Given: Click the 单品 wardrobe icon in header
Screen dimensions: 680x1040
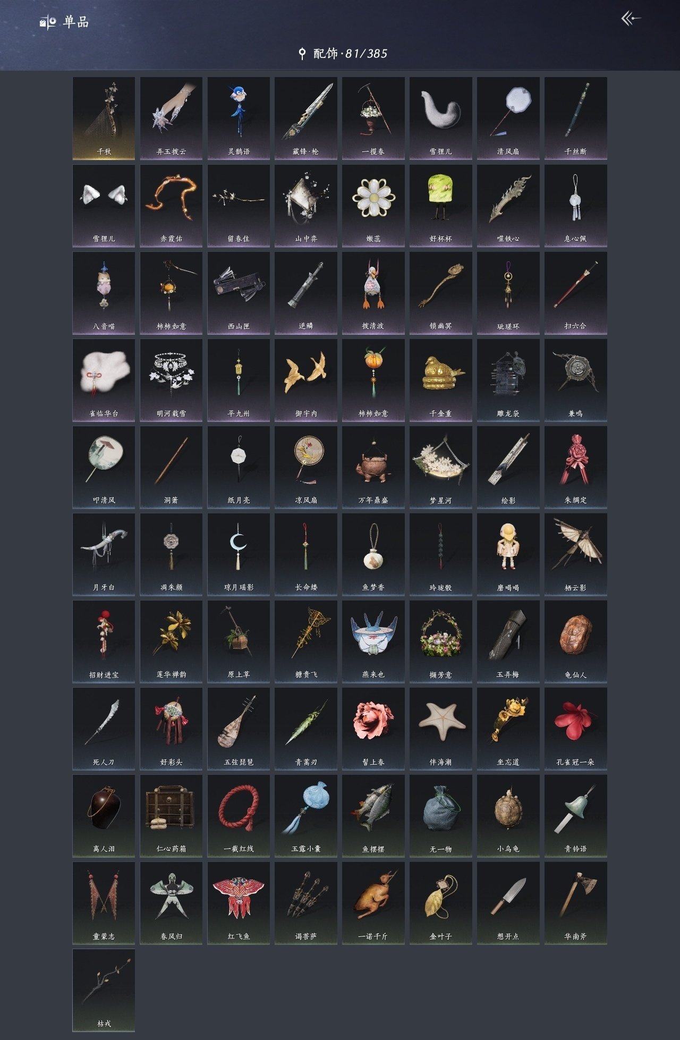Looking at the screenshot, I should (x=48, y=22).
